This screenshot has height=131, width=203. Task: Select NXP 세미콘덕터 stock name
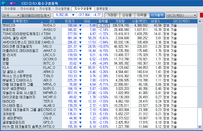[14, 89]
